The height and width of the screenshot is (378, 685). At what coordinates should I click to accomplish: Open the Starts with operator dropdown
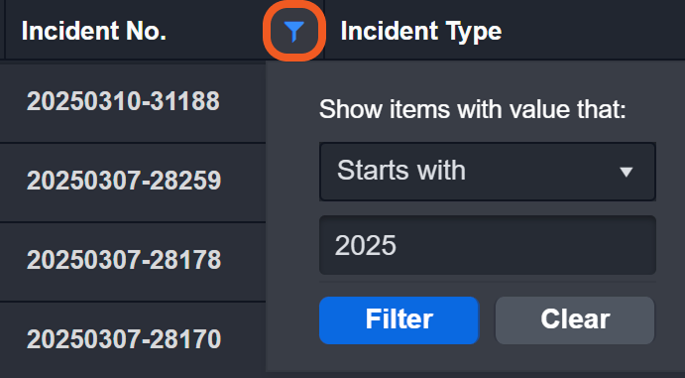coord(488,172)
